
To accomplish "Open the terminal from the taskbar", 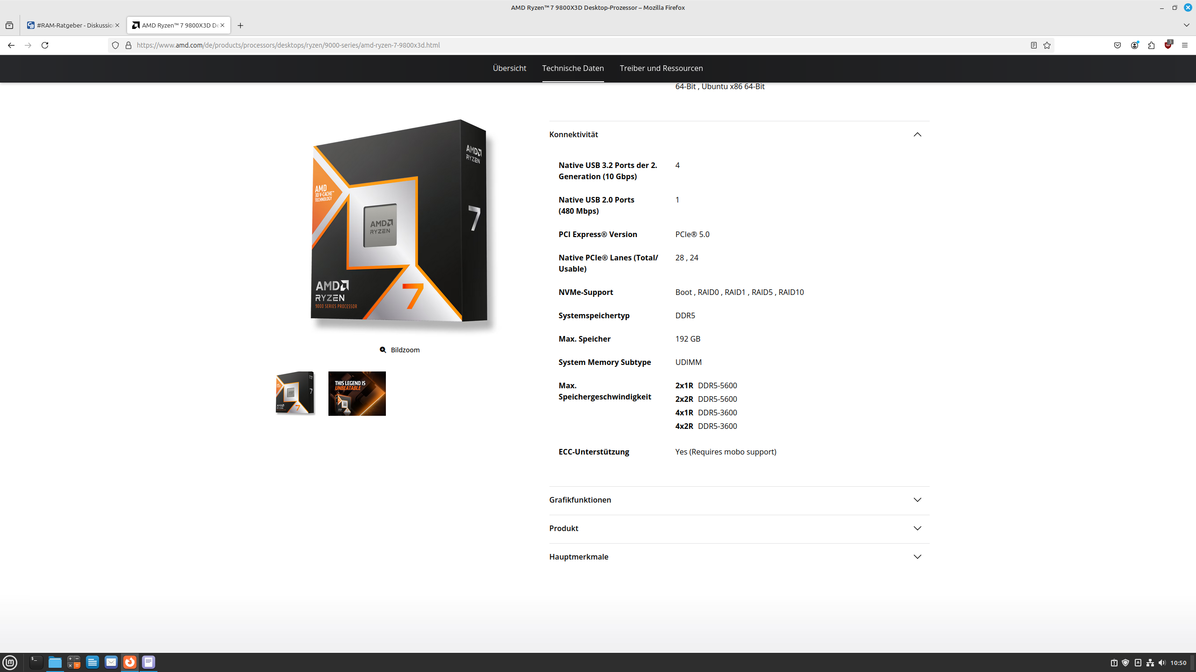I will click(x=36, y=662).
